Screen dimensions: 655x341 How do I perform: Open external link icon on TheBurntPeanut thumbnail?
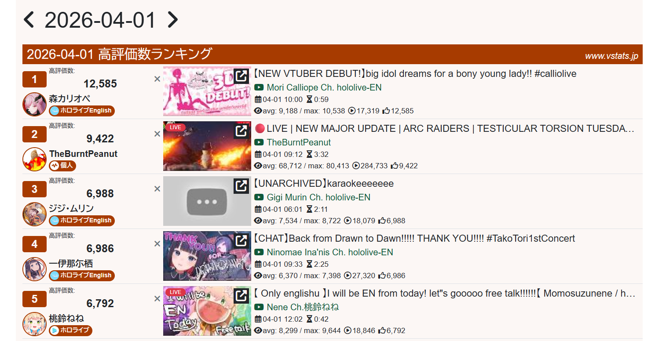pos(241,131)
